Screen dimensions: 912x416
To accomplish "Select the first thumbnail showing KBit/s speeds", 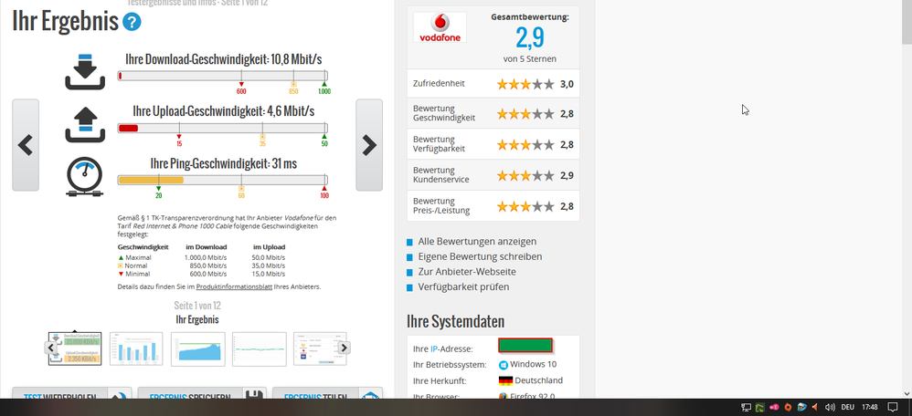I will pyautogui.click(x=74, y=348).
